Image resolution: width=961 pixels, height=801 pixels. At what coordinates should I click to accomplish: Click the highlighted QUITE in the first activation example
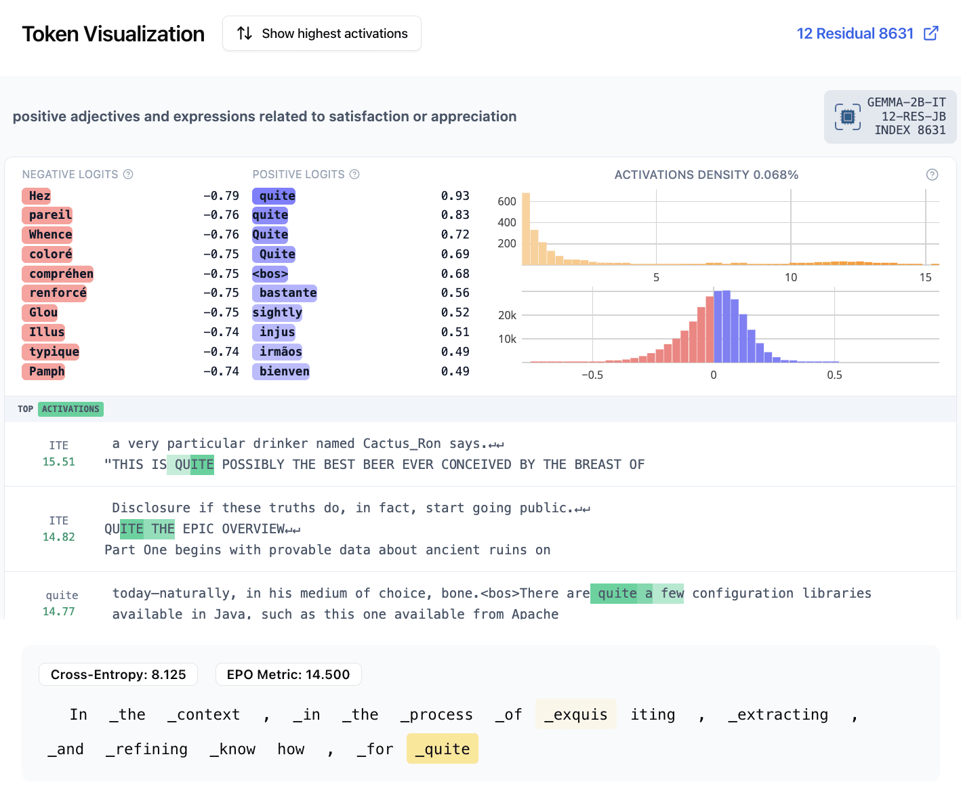[194, 464]
